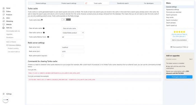The image size is (196, 105).
Task: Click the cron job command line example text
Action: (62, 80)
